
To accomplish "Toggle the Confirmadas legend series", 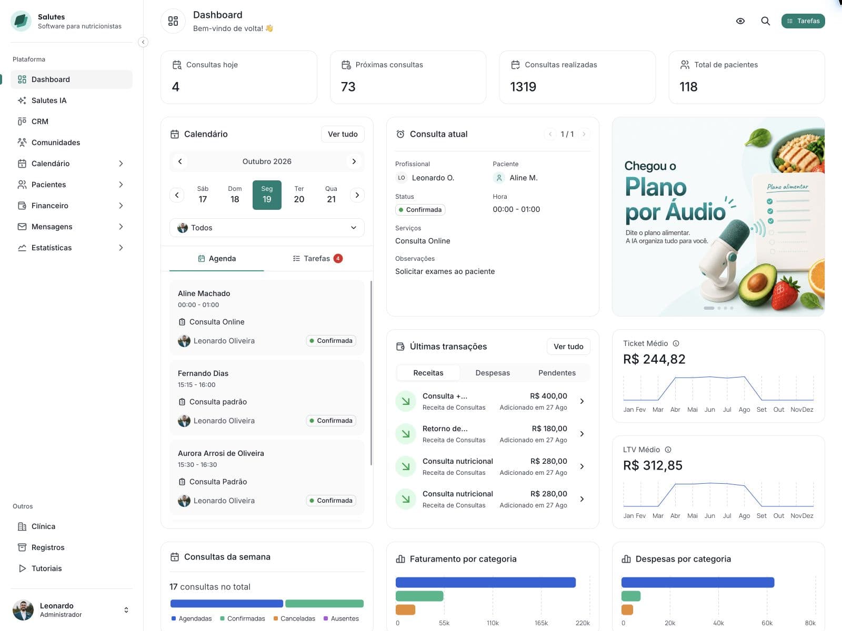I will click(x=243, y=618).
